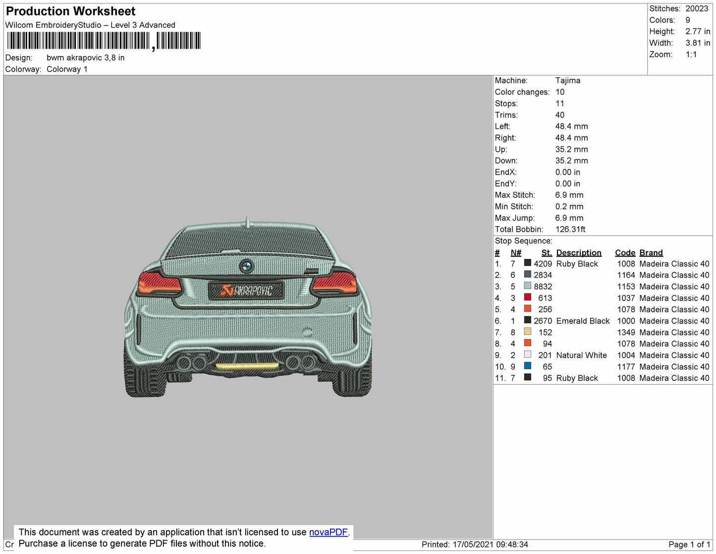Click the Up value '35.2 mm'

[571, 149]
